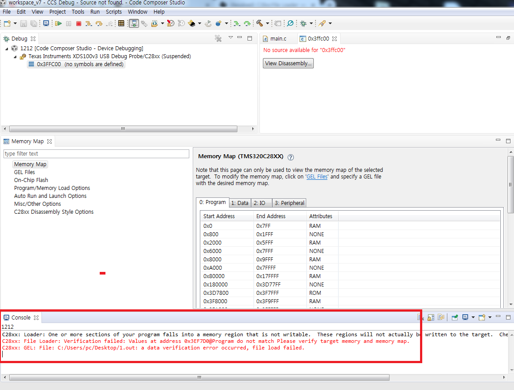Click the Resume debugging icon
The image size is (514, 390).
[58, 23]
